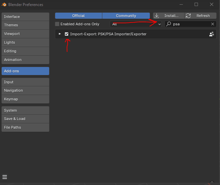The height and width of the screenshot is (185, 220).
Task: Go to the System section
Action: tap(25, 110)
